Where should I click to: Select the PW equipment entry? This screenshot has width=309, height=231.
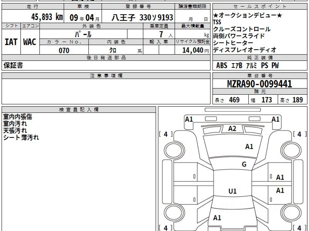pos(275,66)
